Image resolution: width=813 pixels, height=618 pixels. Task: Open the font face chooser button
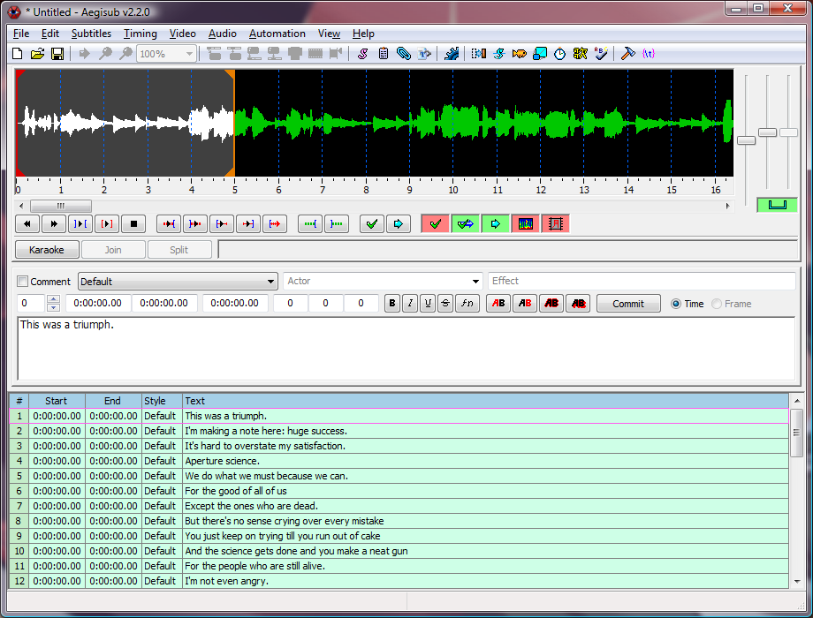pyautogui.click(x=468, y=304)
